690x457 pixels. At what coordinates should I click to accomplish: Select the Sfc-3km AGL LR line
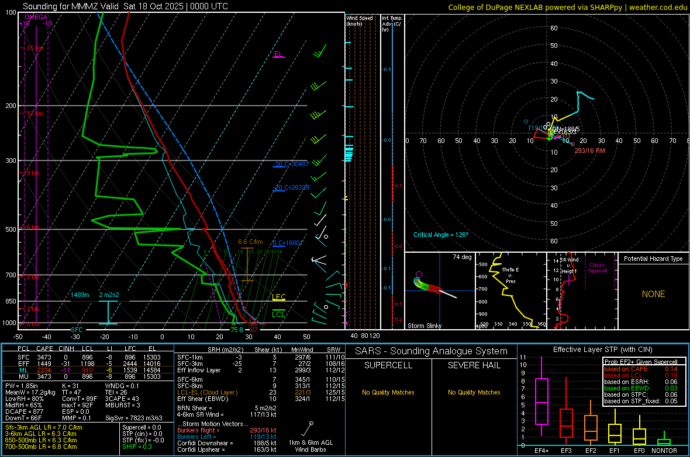pos(44,427)
